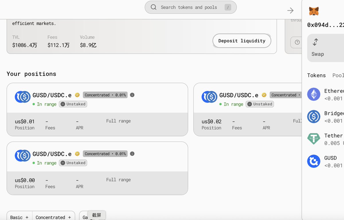Click the verified badge in the us$0.01 position
Screen dimensions: 344x220
(x=77, y=95)
